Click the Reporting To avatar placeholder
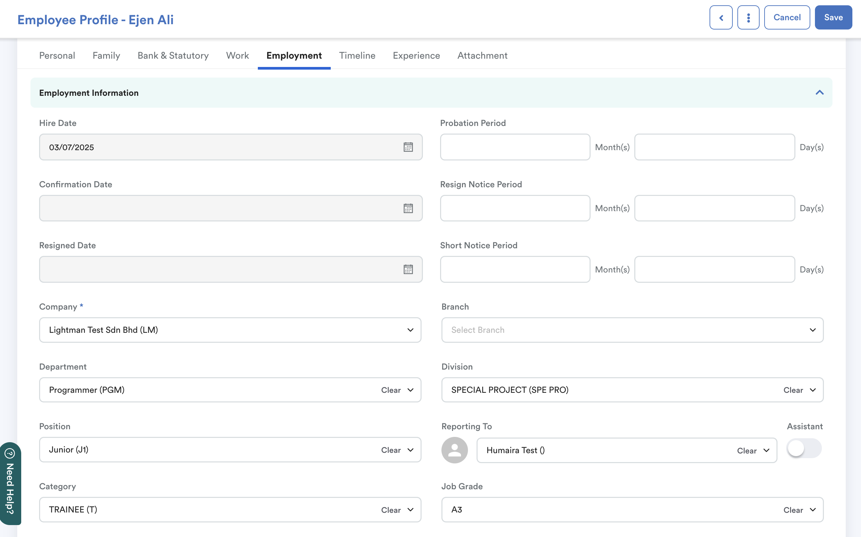The height and width of the screenshot is (537, 861). click(454, 450)
